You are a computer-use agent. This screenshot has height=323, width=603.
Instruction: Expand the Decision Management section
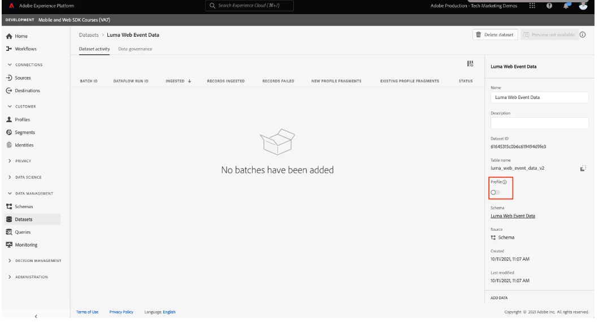click(10, 261)
